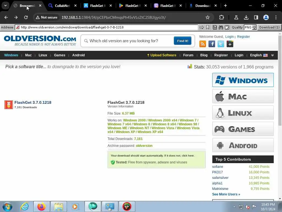Open the Chrome extensions puzzle icon

(x=222, y=17)
